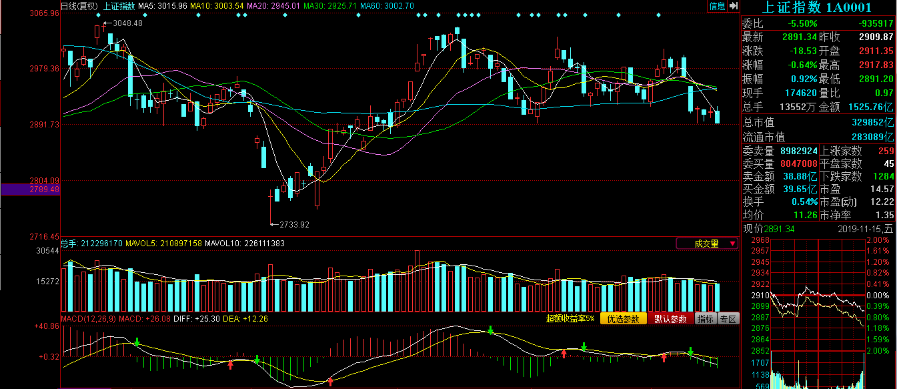Screen dimensions: 897x389
Task: Switch to the 专区 tab
Action: point(730,319)
